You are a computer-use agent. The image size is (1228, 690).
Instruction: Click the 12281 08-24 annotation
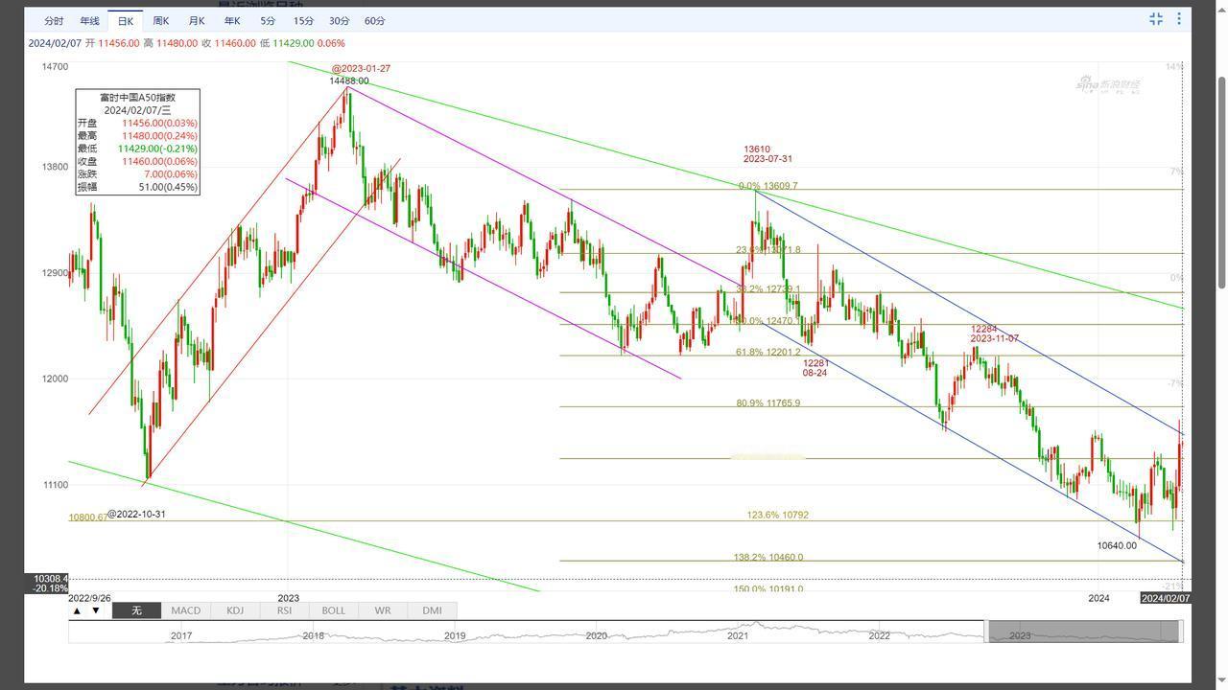[x=815, y=368]
